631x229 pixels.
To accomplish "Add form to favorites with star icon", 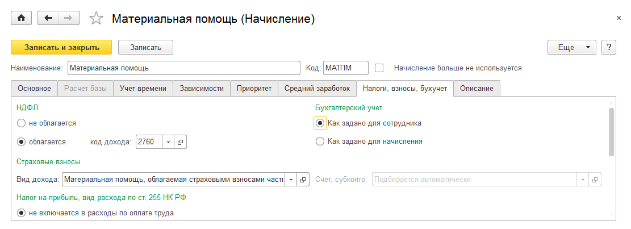I will (x=97, y=19).
